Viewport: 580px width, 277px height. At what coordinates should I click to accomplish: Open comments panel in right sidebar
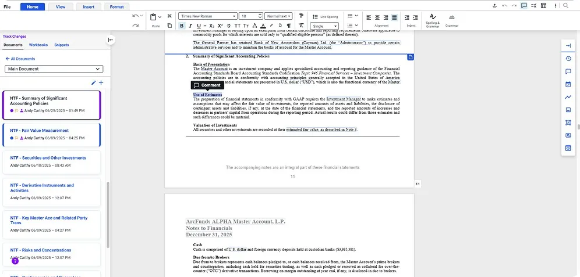568,71
